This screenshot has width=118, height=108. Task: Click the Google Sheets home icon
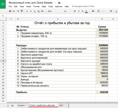pyautogui.click(x=3, y=4)
